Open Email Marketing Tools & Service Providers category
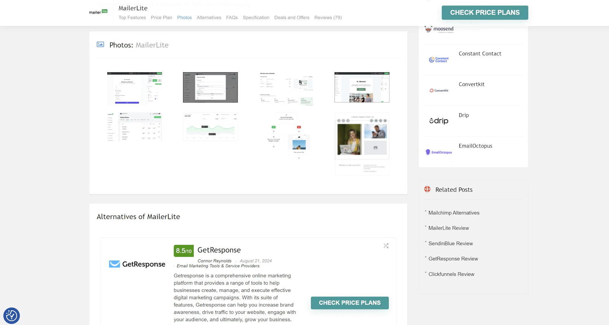Screen dimensions: 609x325 tap(218, 266)
